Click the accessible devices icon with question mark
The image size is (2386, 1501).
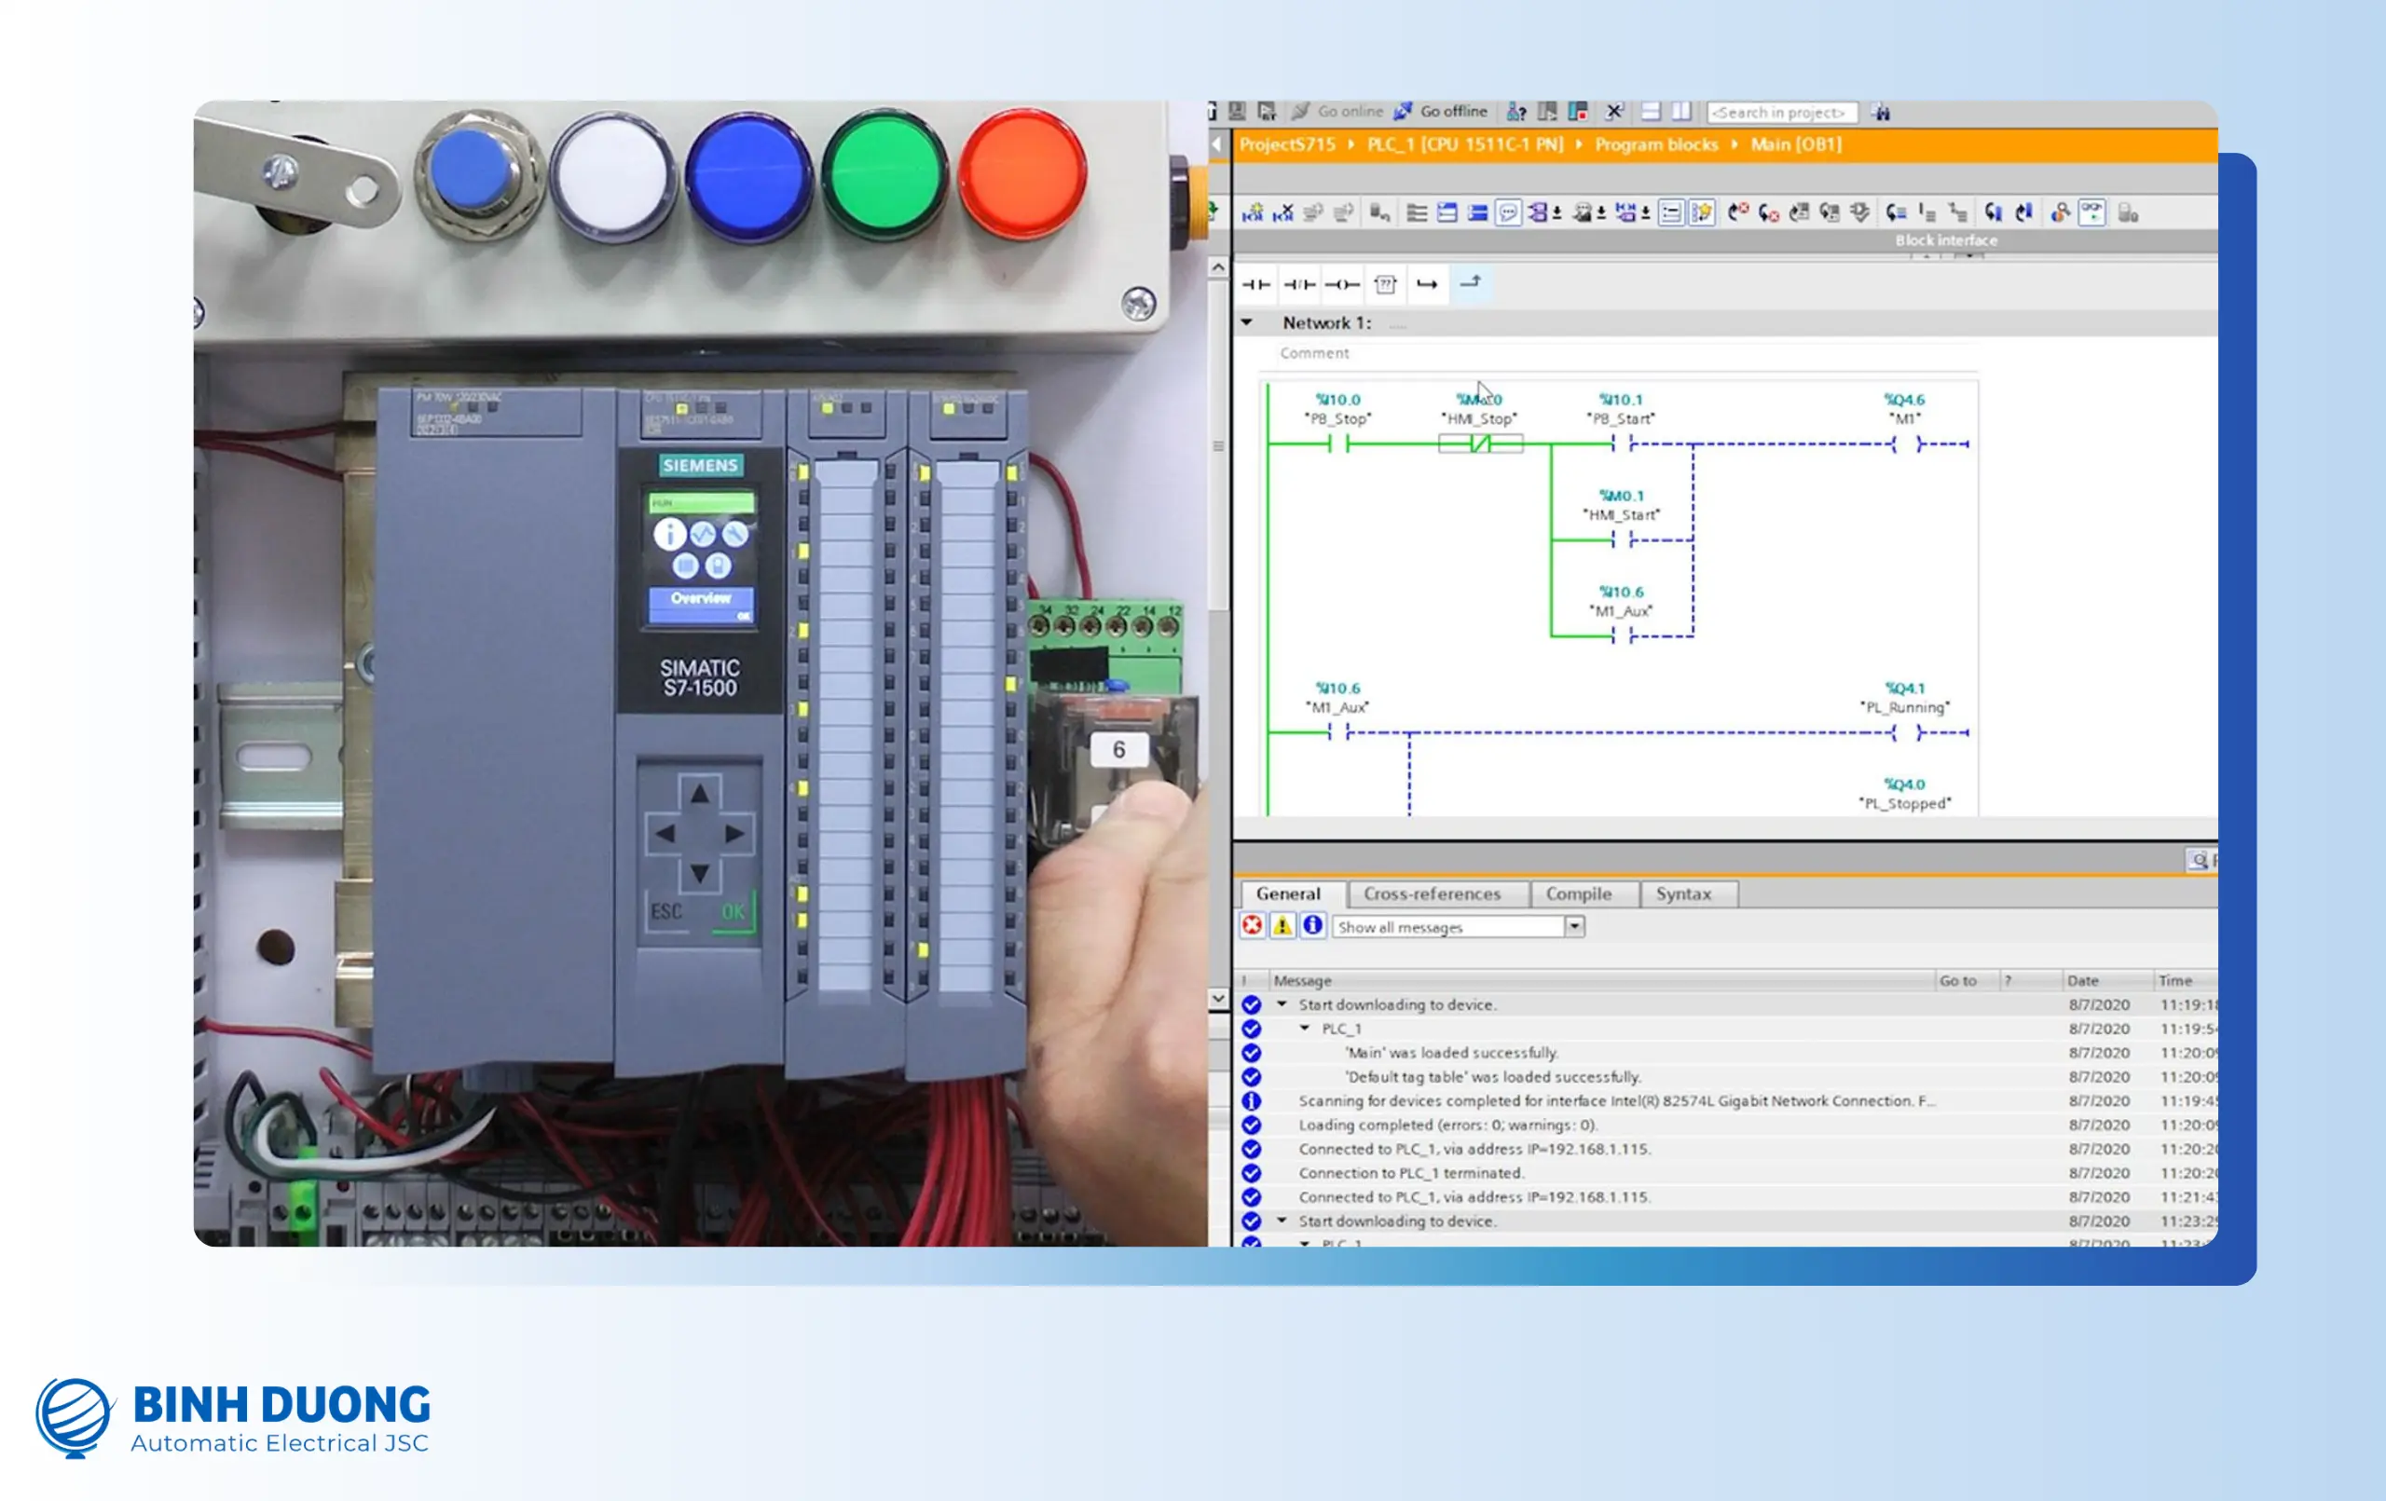[x=1516, y=112]
